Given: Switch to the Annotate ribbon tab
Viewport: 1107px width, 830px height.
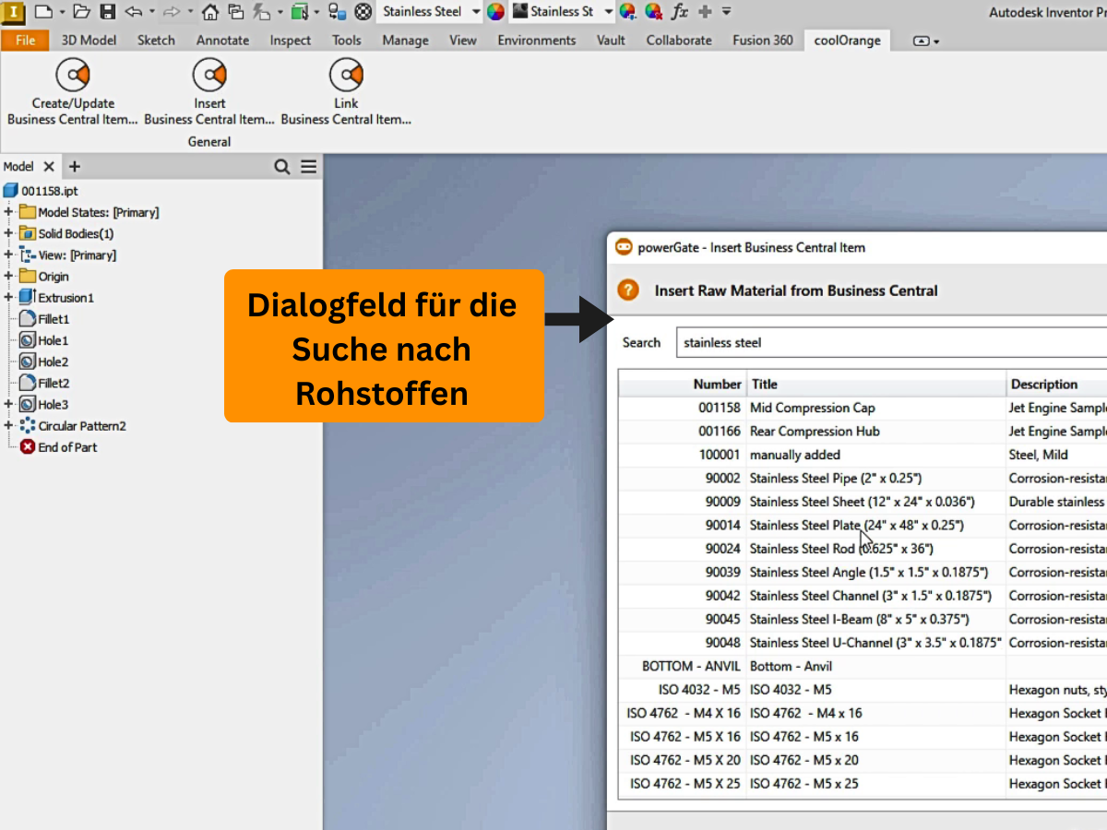Looking at the screenshot, I should (222, 40).
